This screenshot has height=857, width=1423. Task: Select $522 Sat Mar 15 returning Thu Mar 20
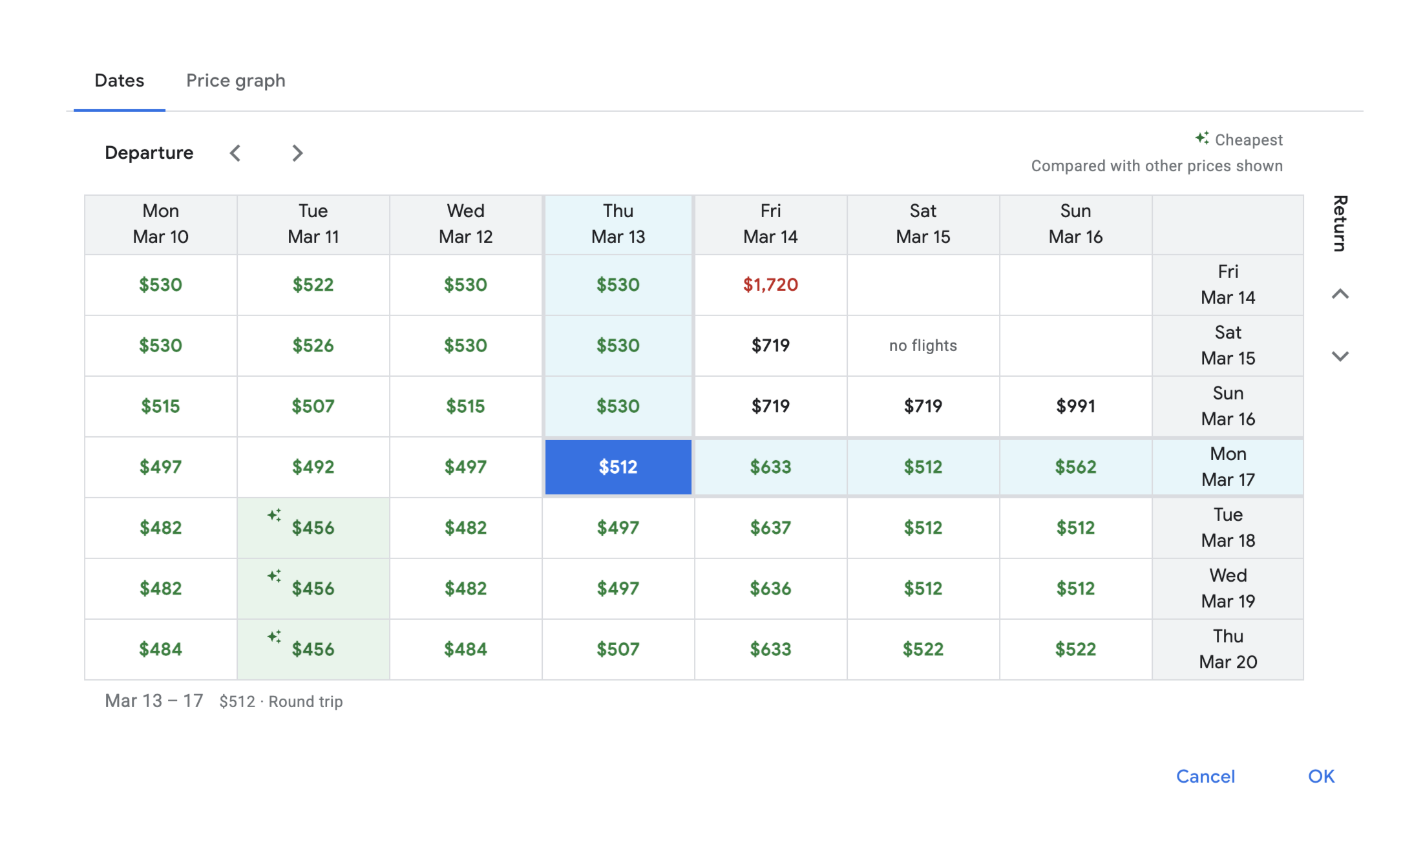[x=923, y=650]
